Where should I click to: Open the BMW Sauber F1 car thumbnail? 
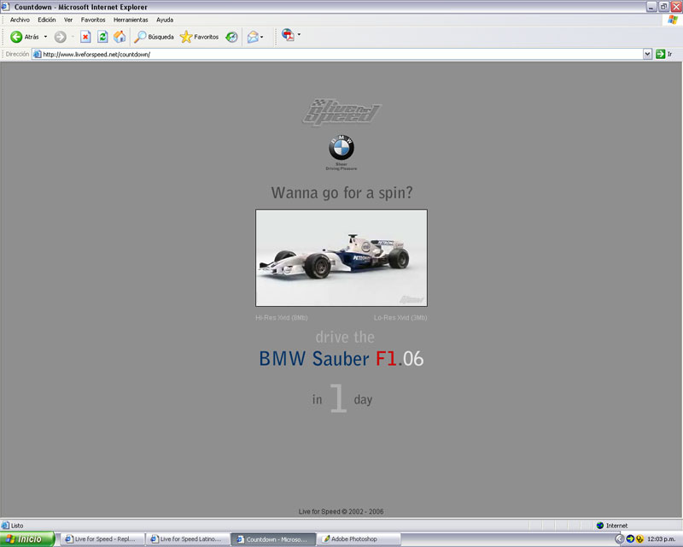(341, 258)
